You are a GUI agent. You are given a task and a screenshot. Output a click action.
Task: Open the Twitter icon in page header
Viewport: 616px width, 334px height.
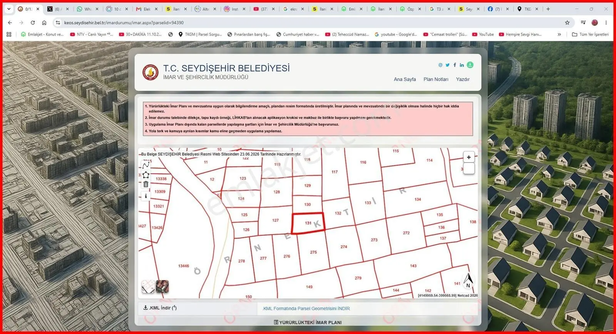[x=447, y=65]
